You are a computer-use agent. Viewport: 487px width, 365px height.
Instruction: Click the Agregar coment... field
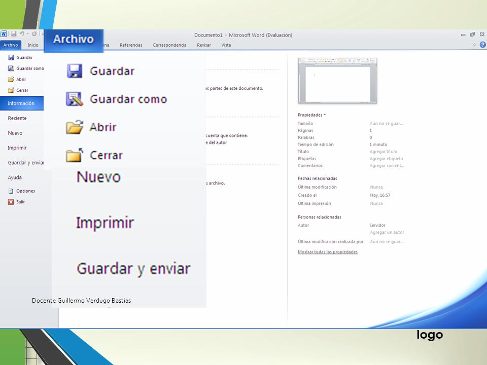pos(387,166)
